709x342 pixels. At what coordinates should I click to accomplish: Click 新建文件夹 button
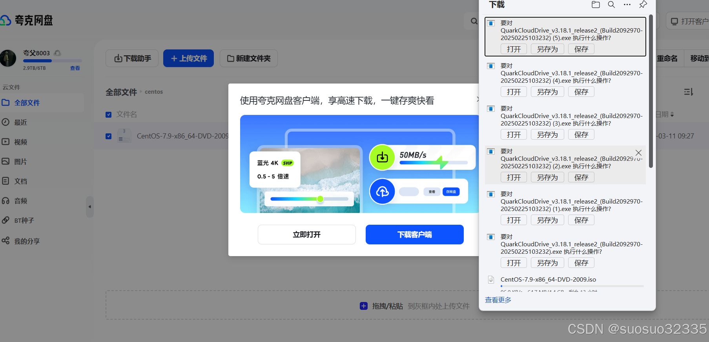pos(249,58)
